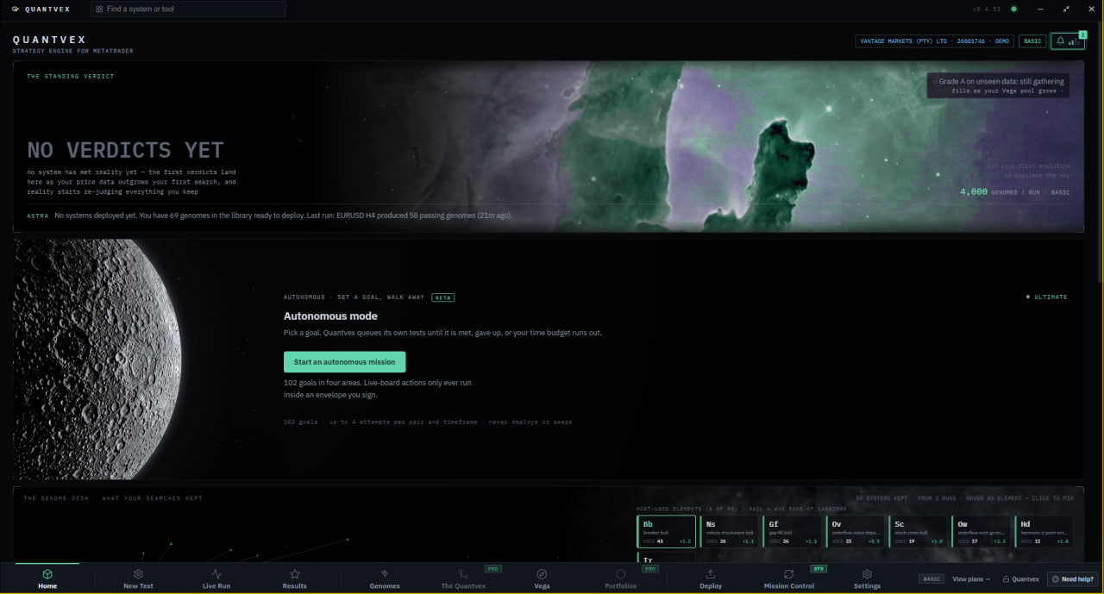
Task: Click the NO VERDICTS YET headline
Action: tap(125, 150)
